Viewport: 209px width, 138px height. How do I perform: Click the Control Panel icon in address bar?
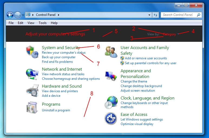coord(28,15)
